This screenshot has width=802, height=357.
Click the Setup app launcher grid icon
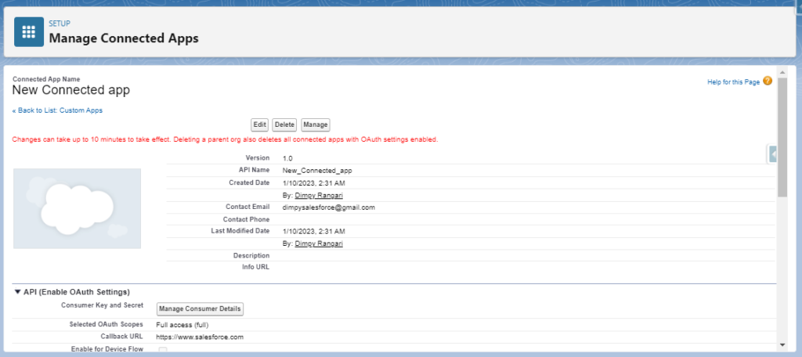click(30, 32)
